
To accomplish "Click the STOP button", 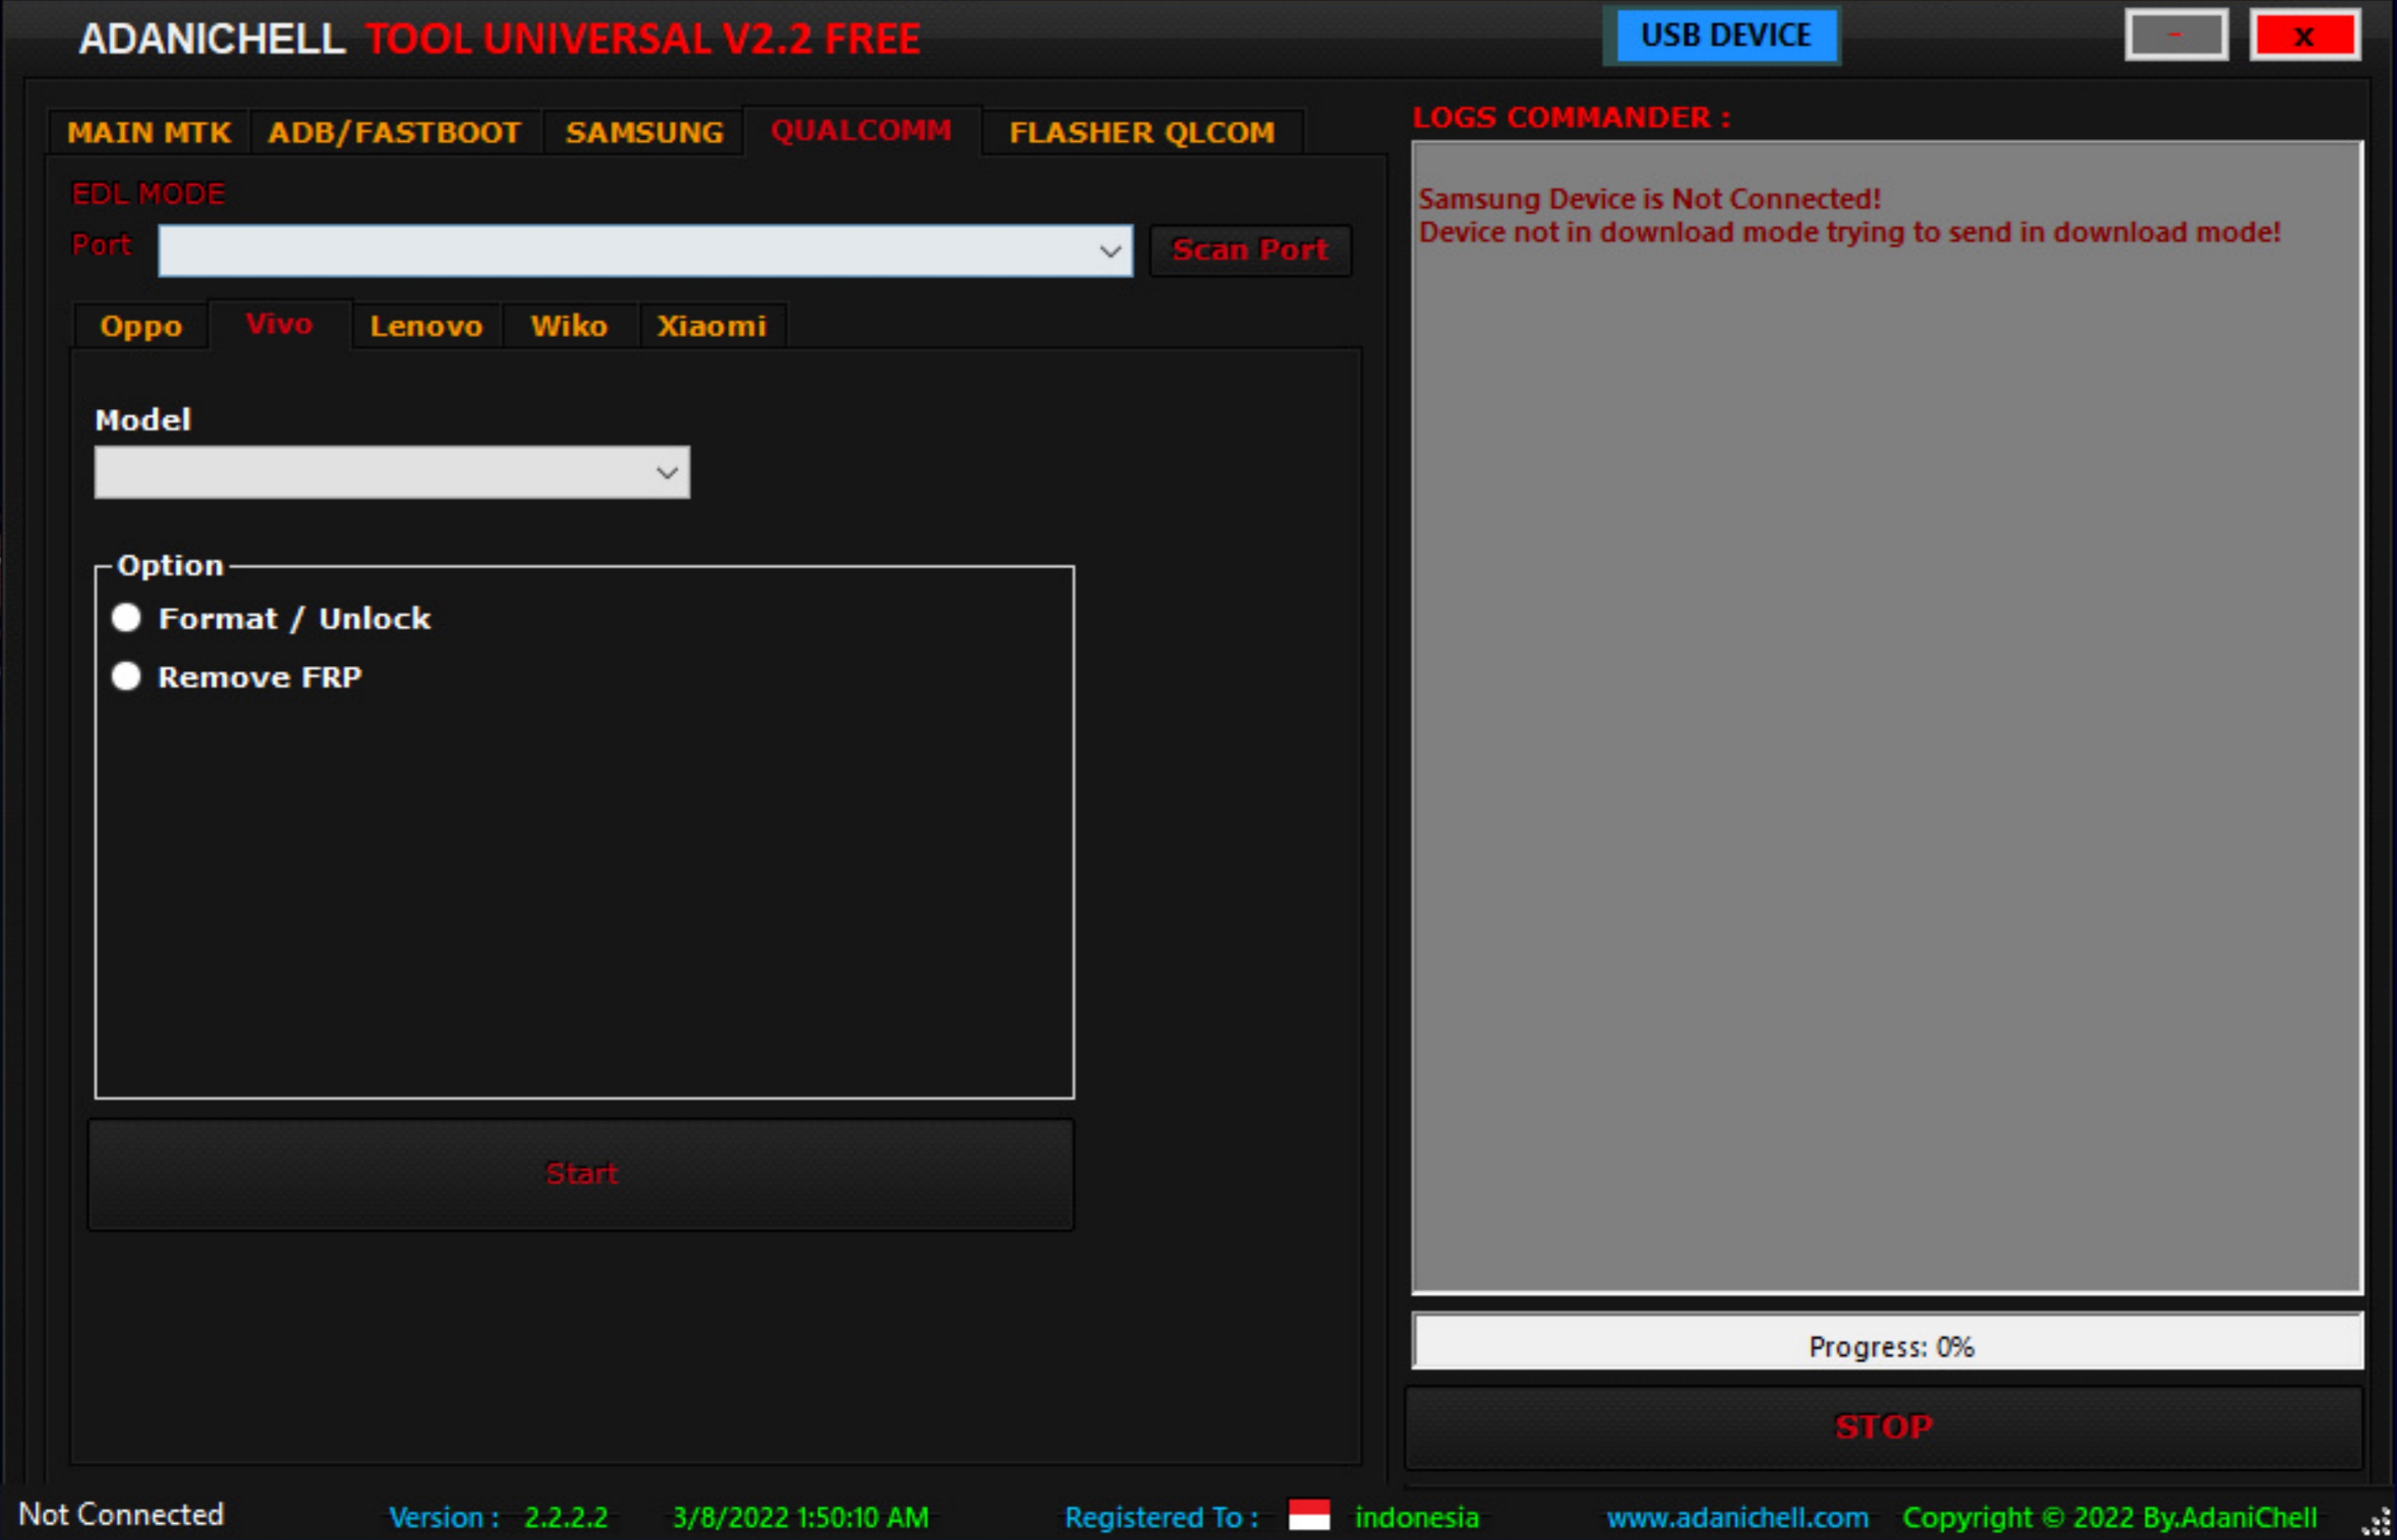I will tap(1884, 1427).
